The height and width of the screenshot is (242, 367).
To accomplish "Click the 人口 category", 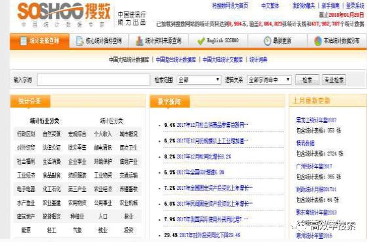I will [x=103, y=217].
